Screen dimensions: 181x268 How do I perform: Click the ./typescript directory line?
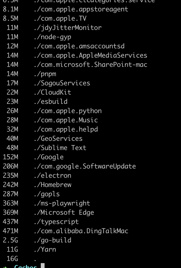point(56,222)
